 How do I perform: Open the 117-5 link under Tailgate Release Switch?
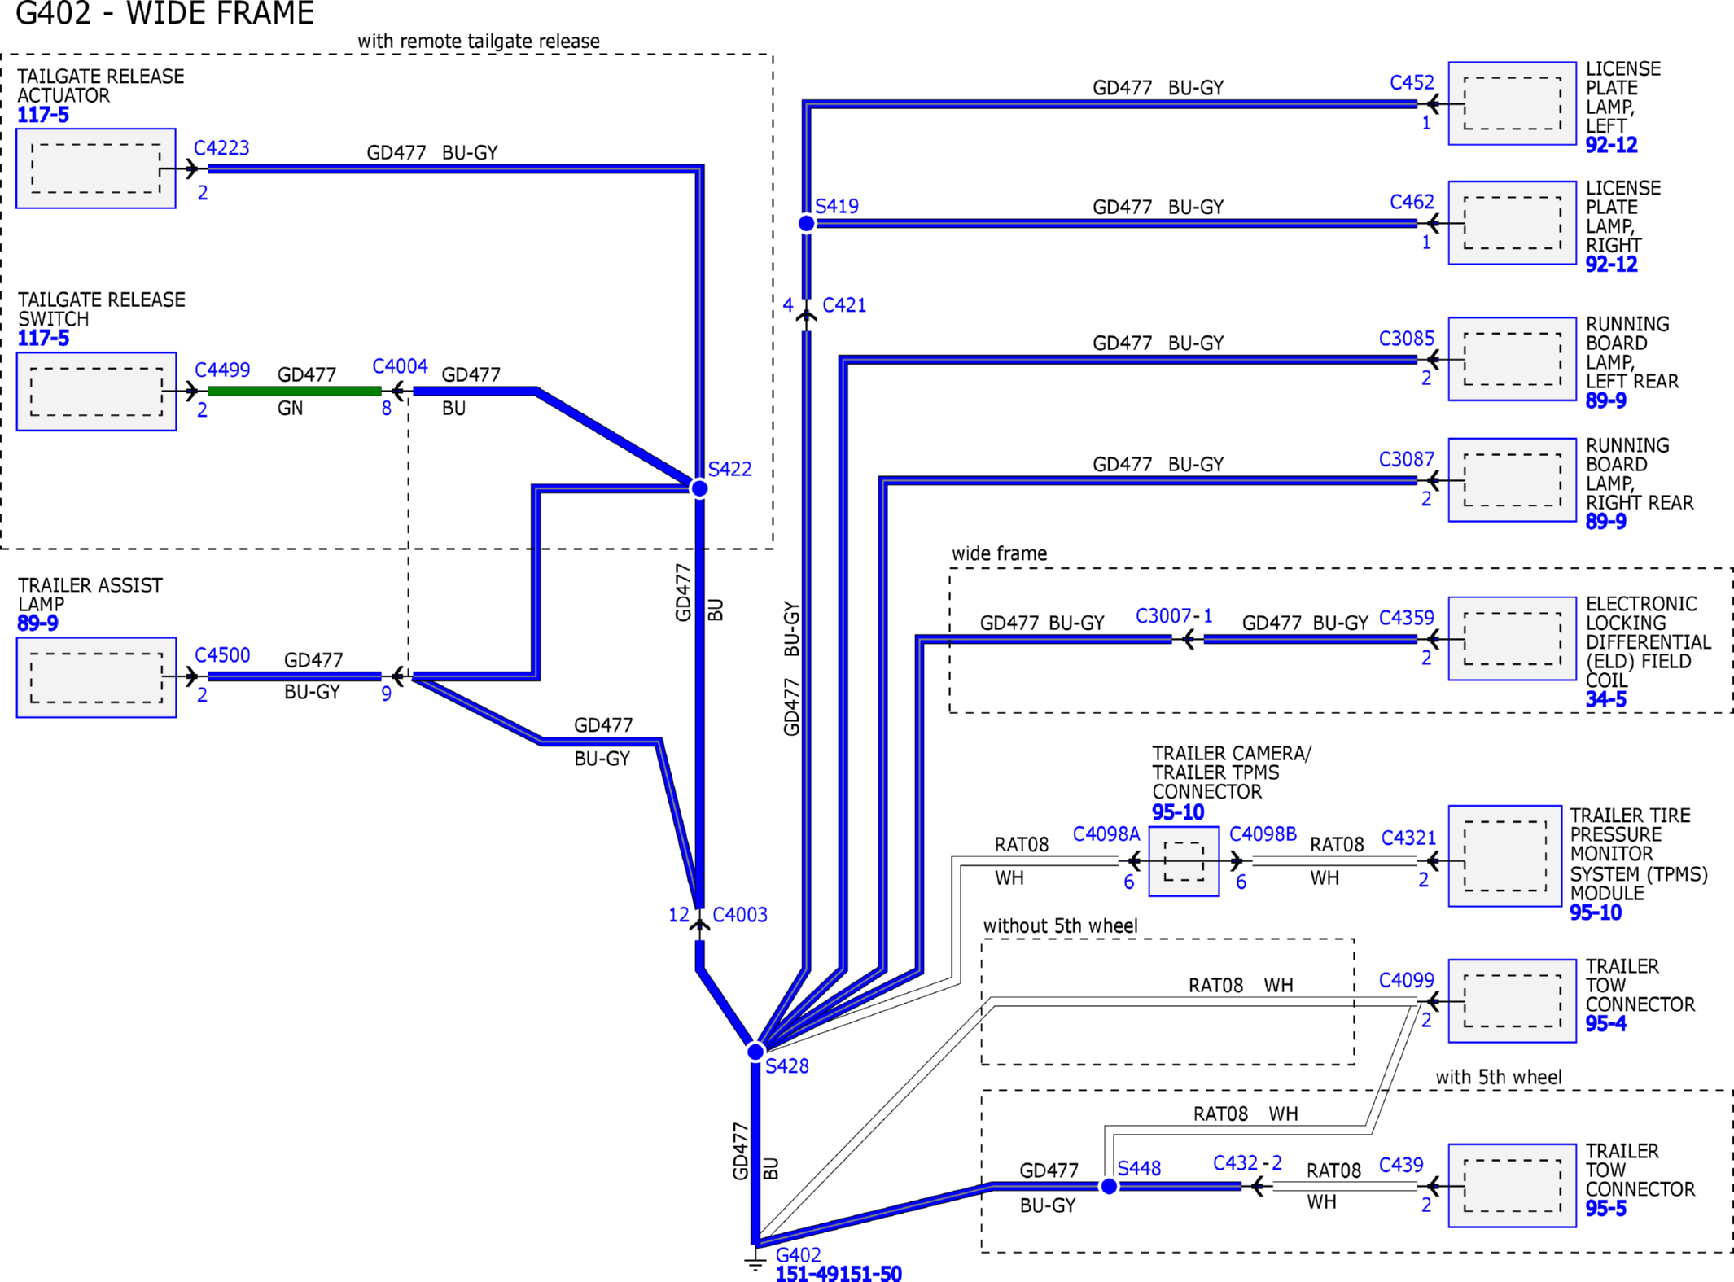43,338
